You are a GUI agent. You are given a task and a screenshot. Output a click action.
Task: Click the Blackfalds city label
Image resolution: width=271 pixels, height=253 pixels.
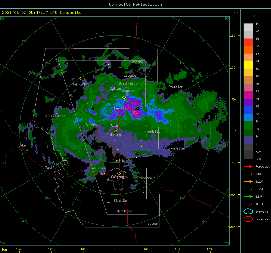tap(128, 83)
